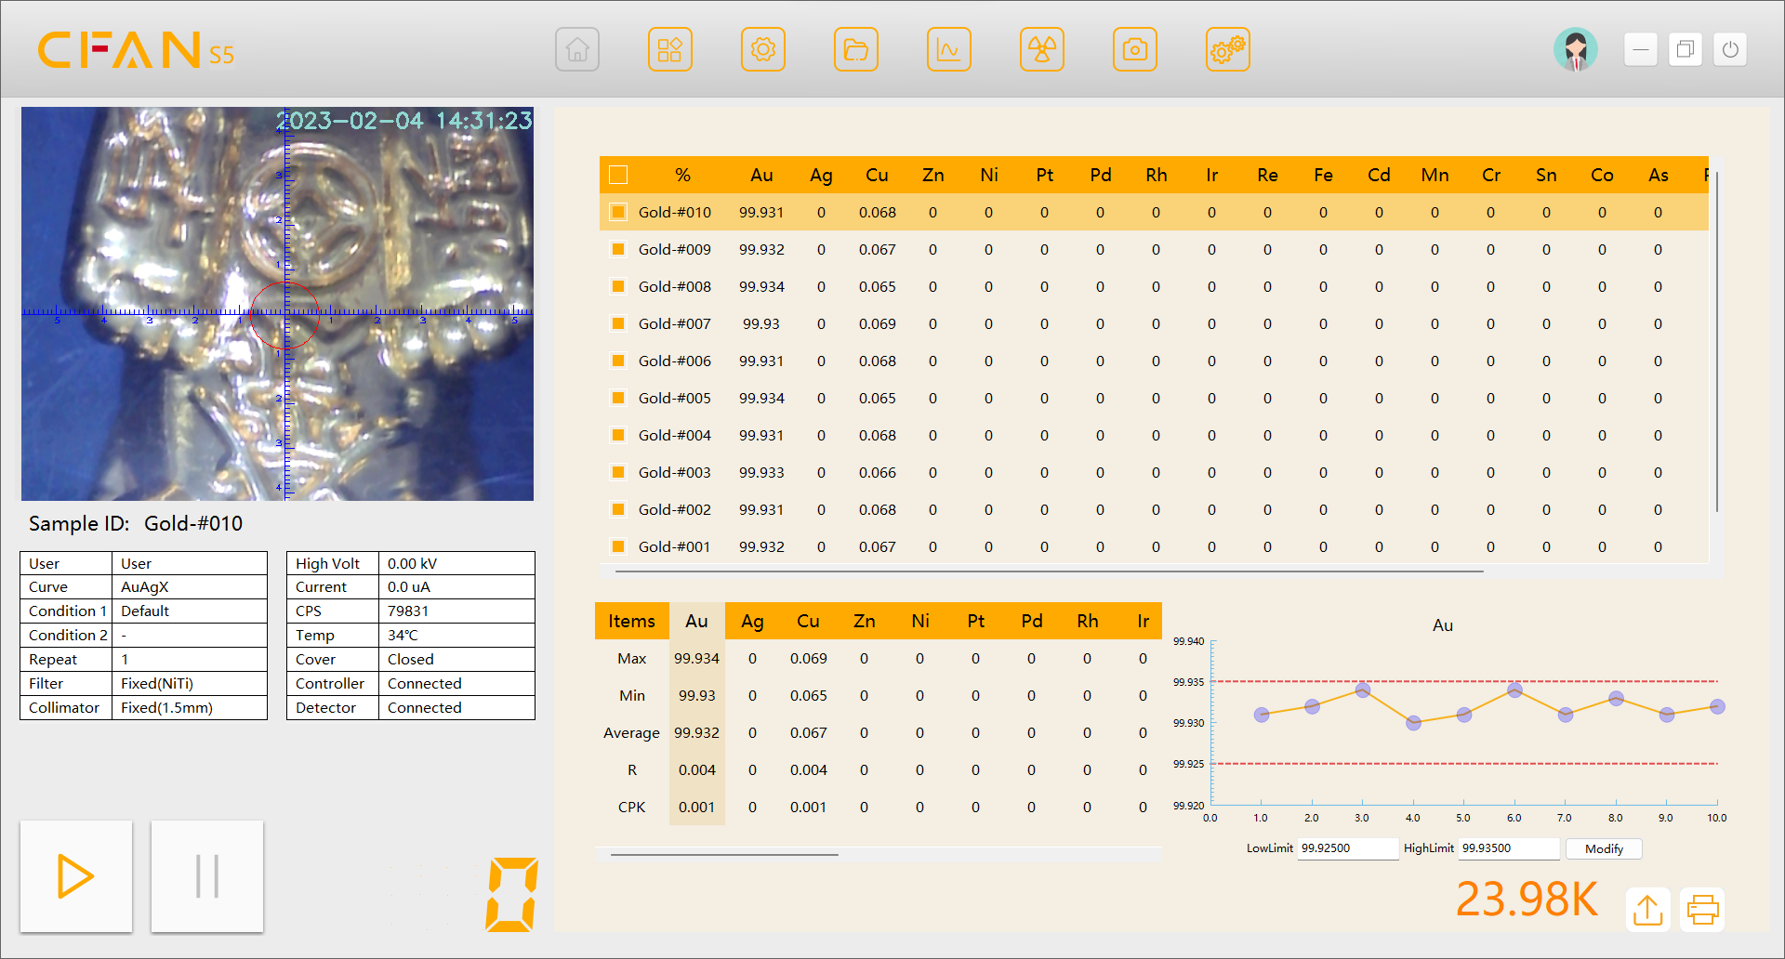Viewport: 1785px width, 959px height.
Task: Click the radiation symbol icon
Action: (1042, 49)
